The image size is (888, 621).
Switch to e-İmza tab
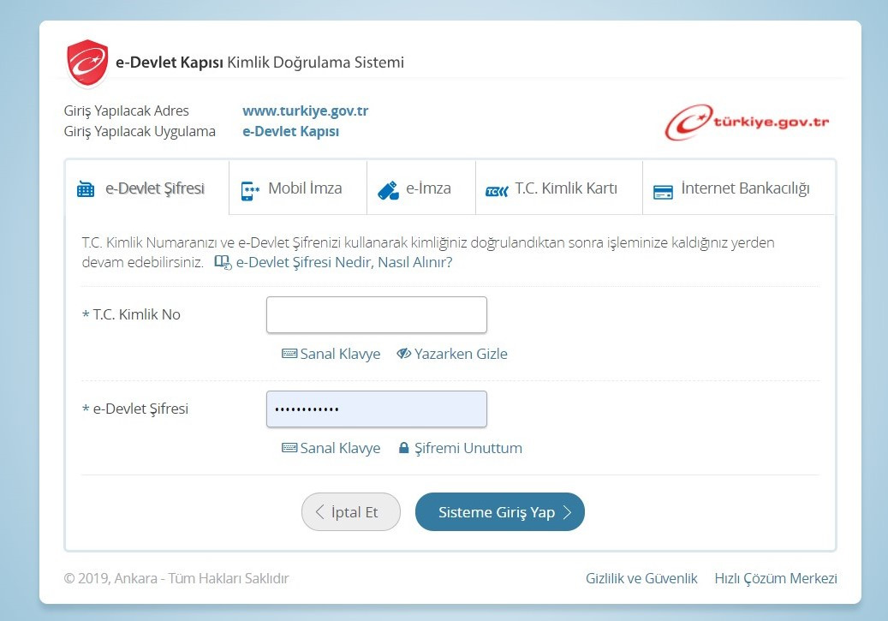click(420, 188)
